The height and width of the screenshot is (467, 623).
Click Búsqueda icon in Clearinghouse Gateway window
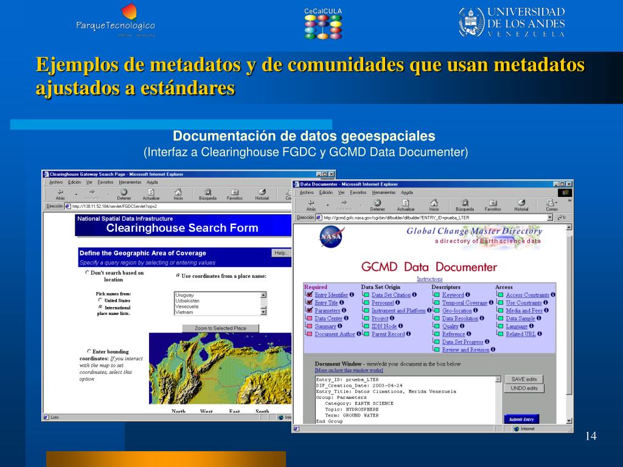pyautogui.click(x=207, y=192)
